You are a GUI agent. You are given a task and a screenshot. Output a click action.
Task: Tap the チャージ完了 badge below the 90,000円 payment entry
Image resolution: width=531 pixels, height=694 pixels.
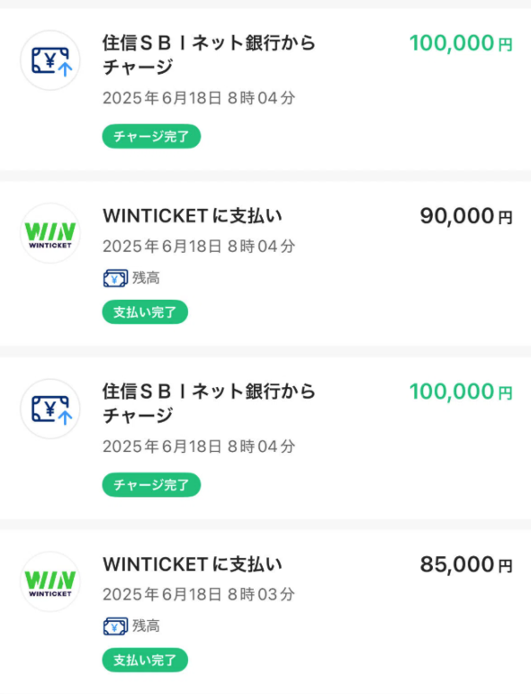[x=151, y=484]
